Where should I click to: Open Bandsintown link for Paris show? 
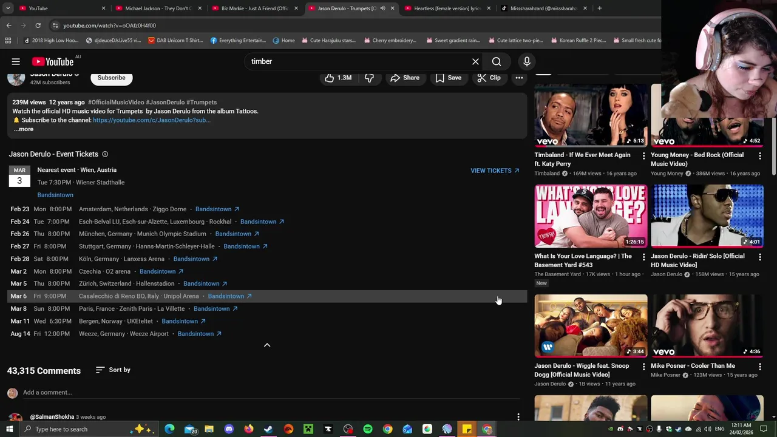(215, 308)
